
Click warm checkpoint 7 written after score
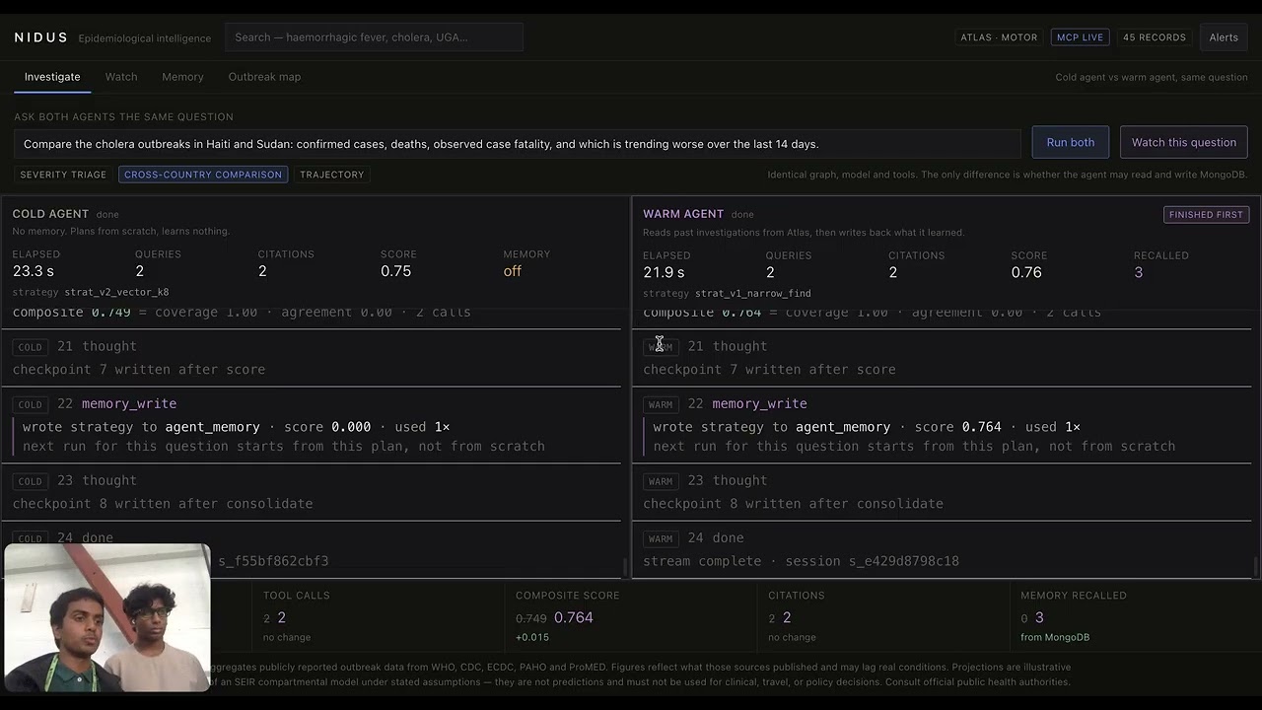pyautogui.click(x=769, y=370)
